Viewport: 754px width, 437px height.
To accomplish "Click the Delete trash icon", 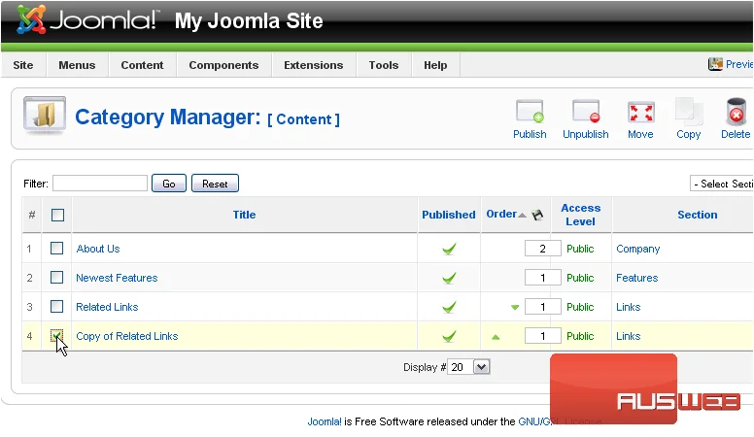I will (736, 112).
